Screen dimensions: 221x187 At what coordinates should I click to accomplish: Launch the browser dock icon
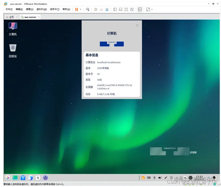click(x=30, y=178)
